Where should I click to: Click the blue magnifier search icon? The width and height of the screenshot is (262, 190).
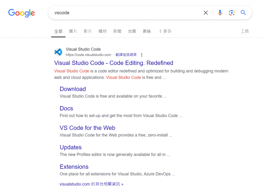pos(243,13)
